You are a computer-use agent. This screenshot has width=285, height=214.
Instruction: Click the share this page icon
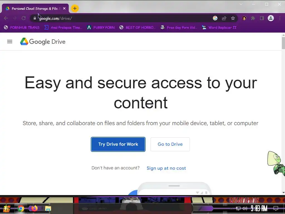tap(224, 18)
